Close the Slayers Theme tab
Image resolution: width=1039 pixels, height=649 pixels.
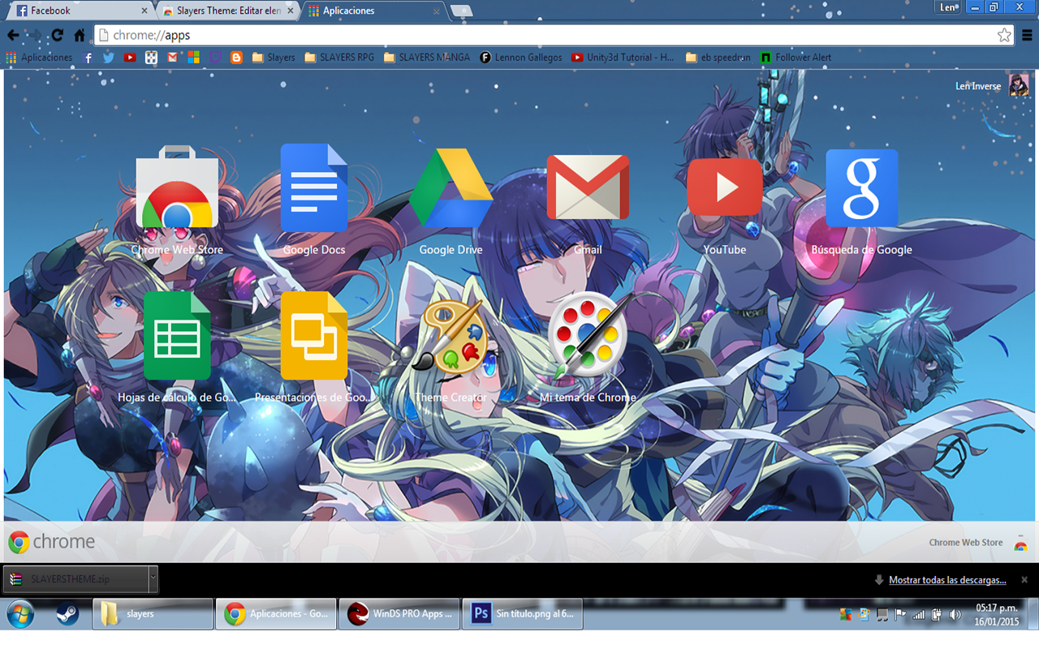291,11
